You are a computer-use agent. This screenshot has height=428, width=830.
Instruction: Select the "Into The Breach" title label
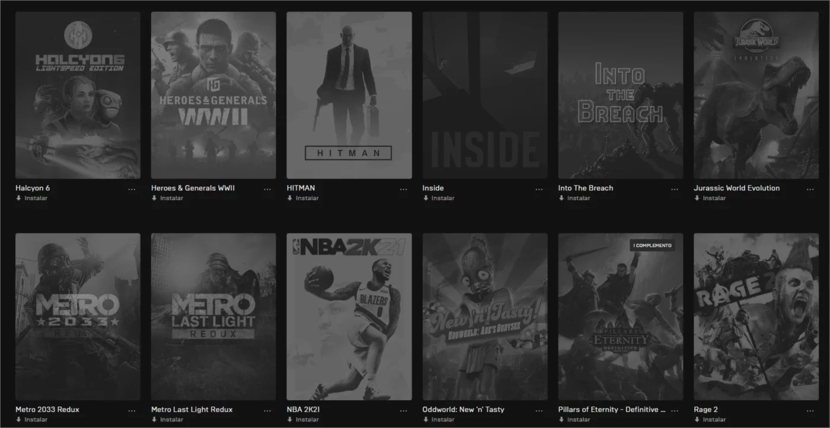pos(586,188)
